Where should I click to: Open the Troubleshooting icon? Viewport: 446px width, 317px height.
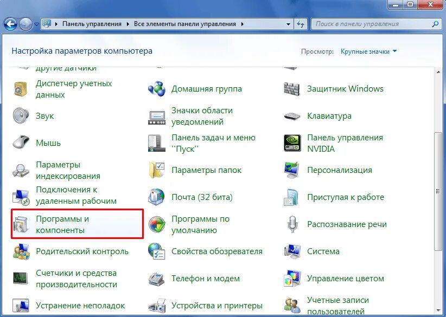[x=21, y=306]
